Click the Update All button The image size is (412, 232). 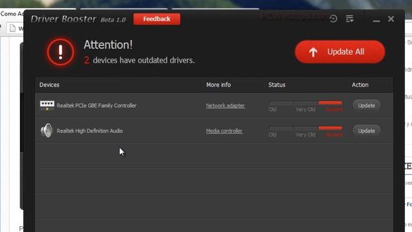click(340, 52)
